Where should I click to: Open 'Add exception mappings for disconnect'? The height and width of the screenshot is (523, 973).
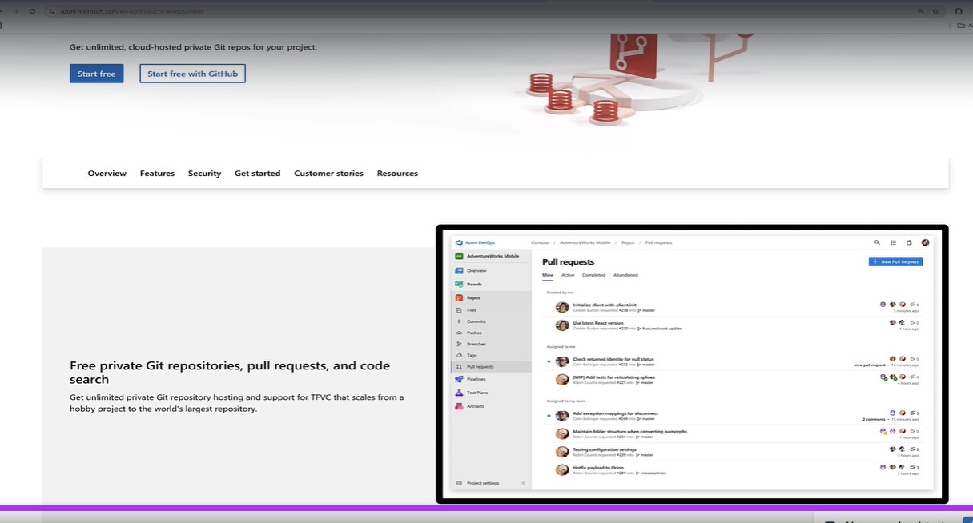(x=615, y=413)
